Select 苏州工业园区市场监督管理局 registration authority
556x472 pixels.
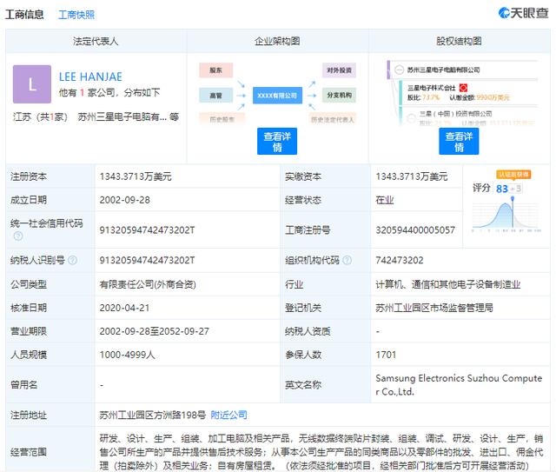pyautogui.click(x=434, y=308)
